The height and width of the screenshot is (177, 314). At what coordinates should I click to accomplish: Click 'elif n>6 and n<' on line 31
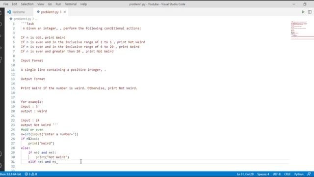42,162
